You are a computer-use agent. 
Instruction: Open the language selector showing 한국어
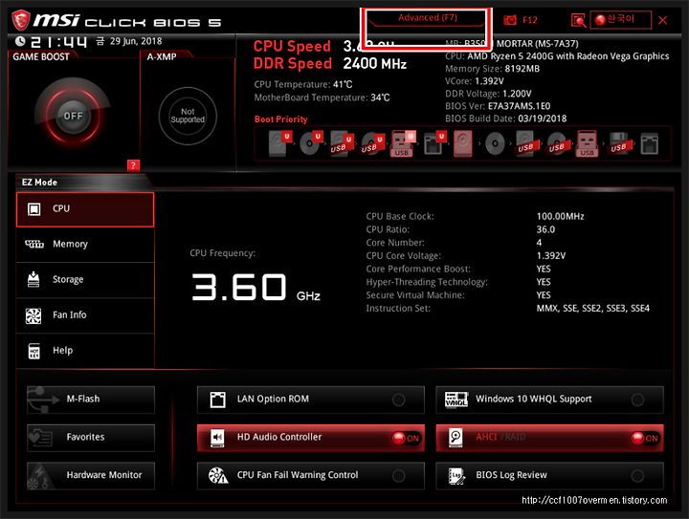click(620, 20)
